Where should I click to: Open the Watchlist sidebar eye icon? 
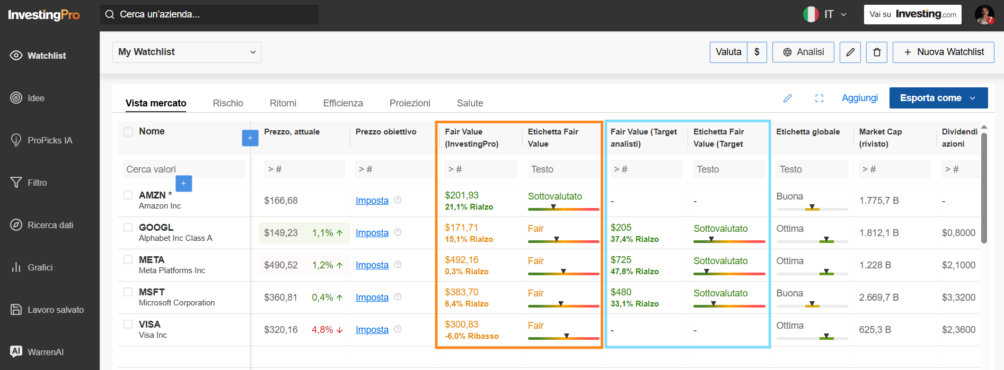pyautogui.click(x=16, y=56)
